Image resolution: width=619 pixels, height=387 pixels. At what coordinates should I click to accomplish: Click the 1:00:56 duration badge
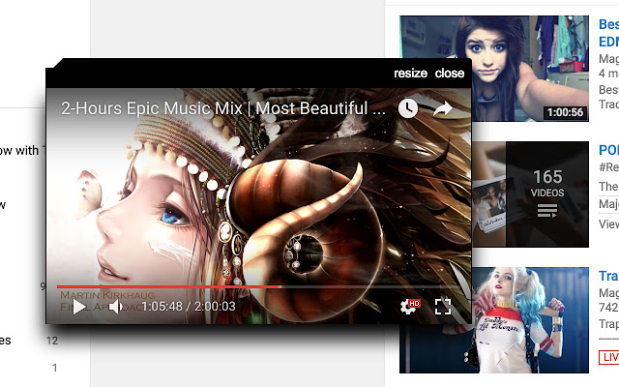(565, 112)
